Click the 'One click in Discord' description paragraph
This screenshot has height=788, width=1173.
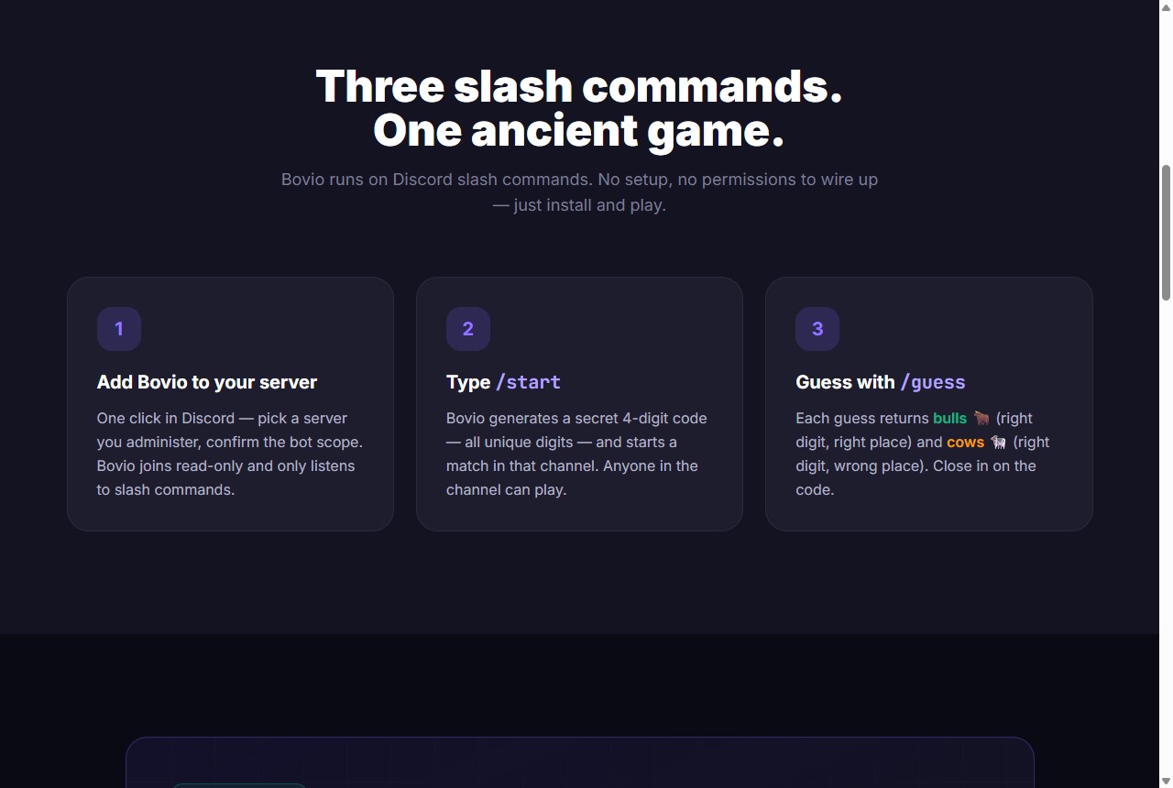coord(230,454)
